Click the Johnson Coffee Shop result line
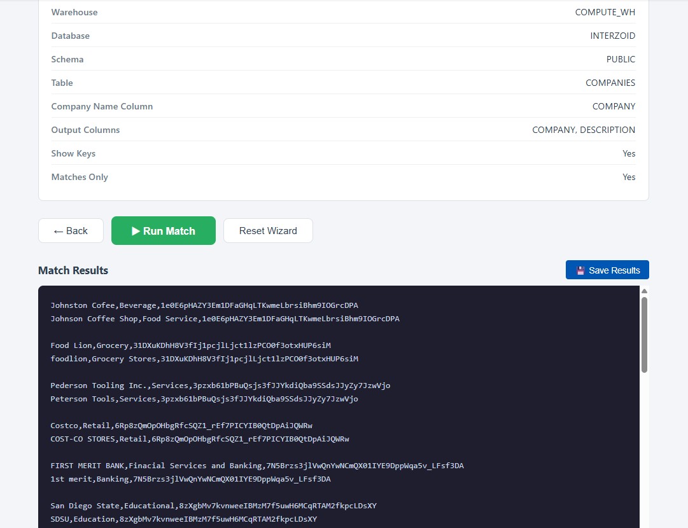Viewport: 688px width, 528px height. coord(225,319)
